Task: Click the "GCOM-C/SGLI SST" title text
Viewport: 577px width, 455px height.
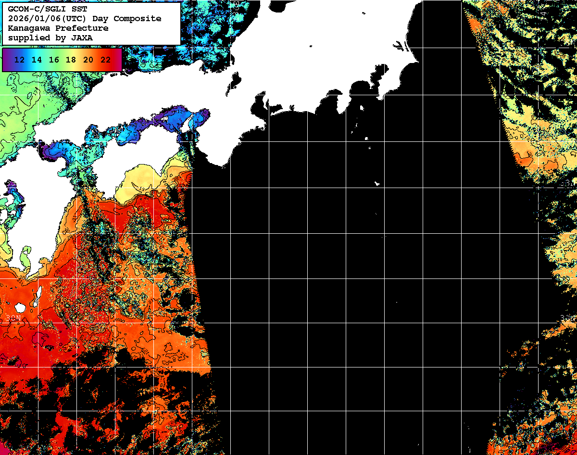Action: (x=48, y=9)
